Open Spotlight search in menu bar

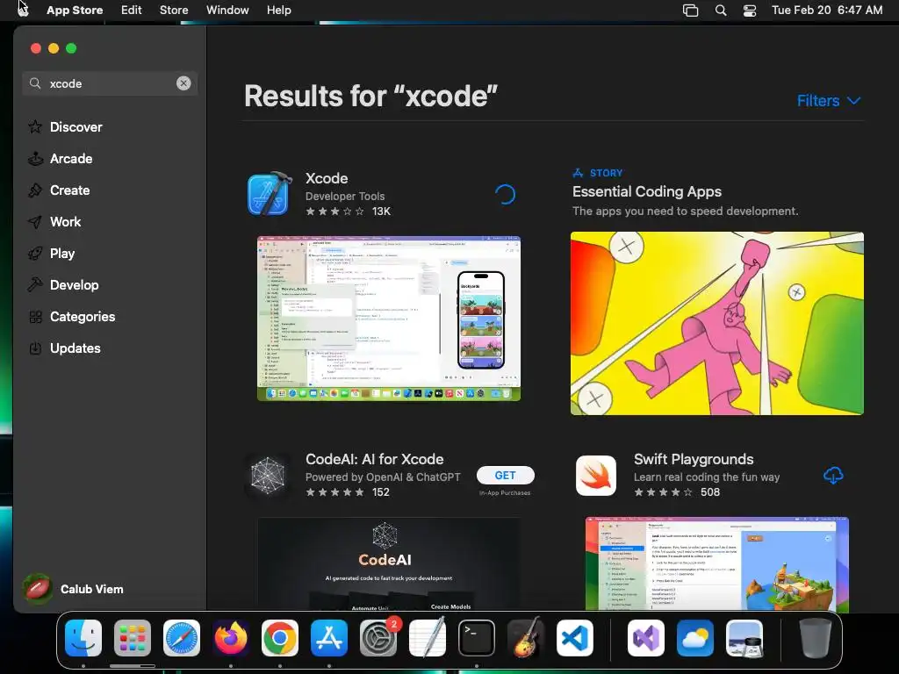[x=721, y=11]
